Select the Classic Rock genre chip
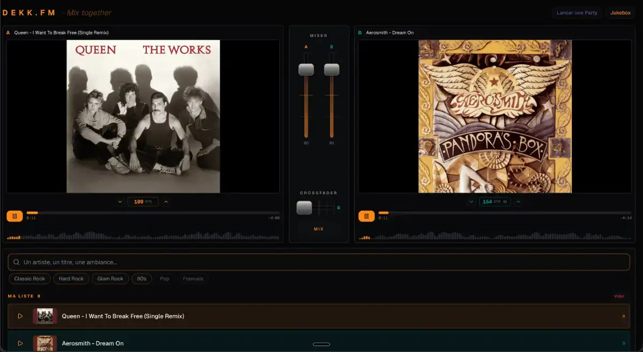 [x=30, y=279]
